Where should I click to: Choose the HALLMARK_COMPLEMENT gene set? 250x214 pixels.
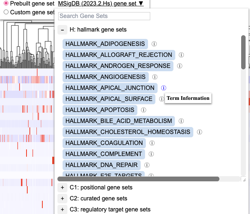[x=104, y=154]
